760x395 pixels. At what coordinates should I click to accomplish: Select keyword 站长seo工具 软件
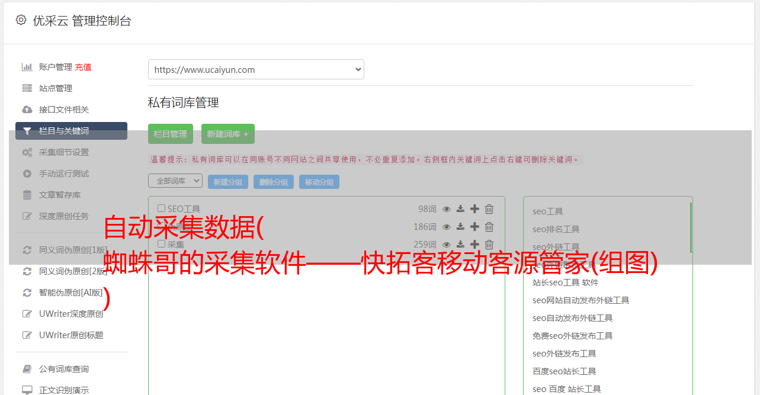click(x=565, y=282)
